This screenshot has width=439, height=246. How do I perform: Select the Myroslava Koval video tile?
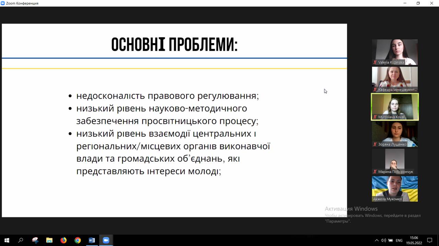(395, 107)
